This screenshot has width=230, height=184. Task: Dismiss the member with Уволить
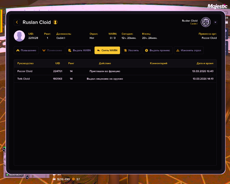tap(131, 50)
